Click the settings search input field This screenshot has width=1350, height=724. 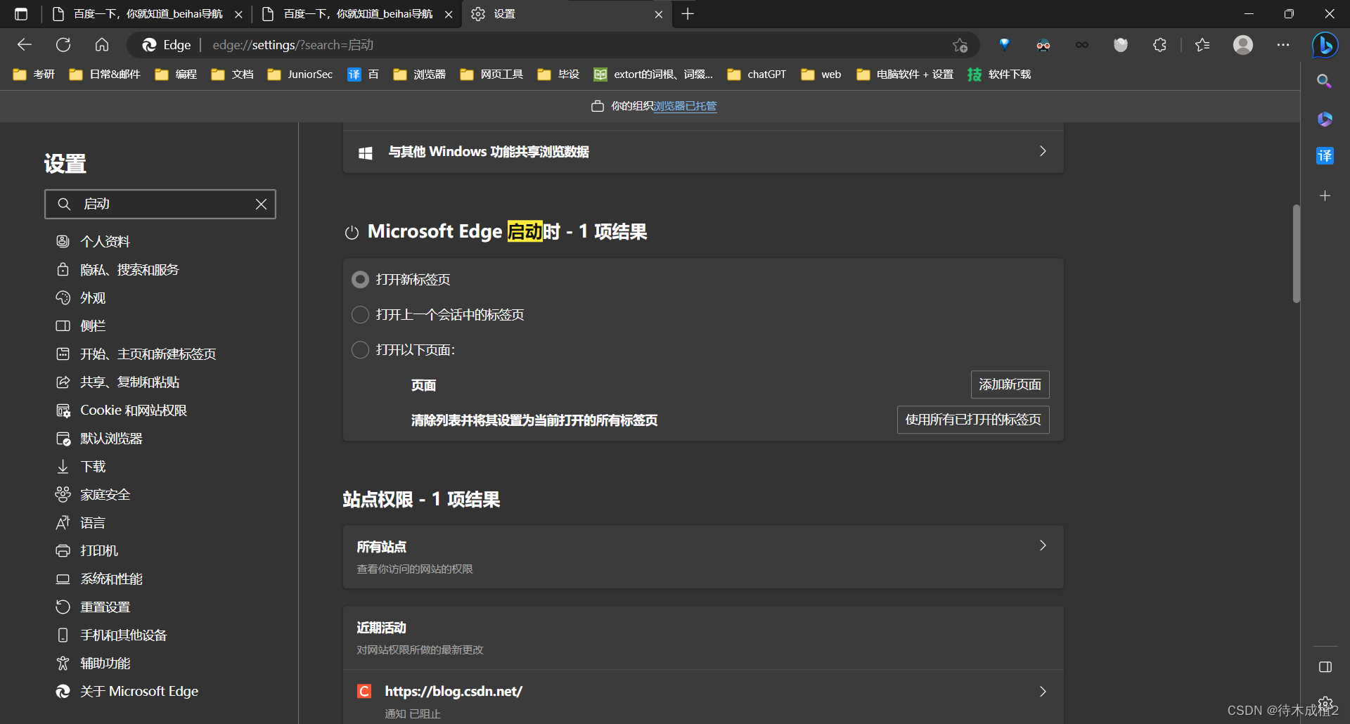tap(160, 204)
